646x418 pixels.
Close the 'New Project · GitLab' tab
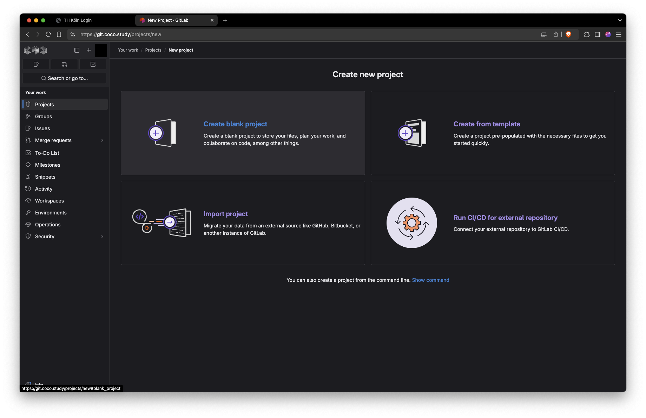pos(212,20)
